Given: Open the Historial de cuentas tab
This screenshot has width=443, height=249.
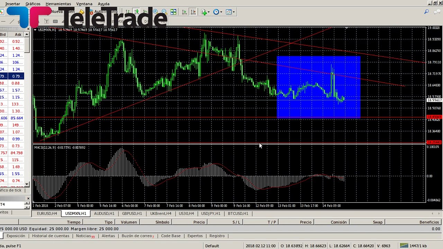Looking at the screenshot, I should pos(51,236).
